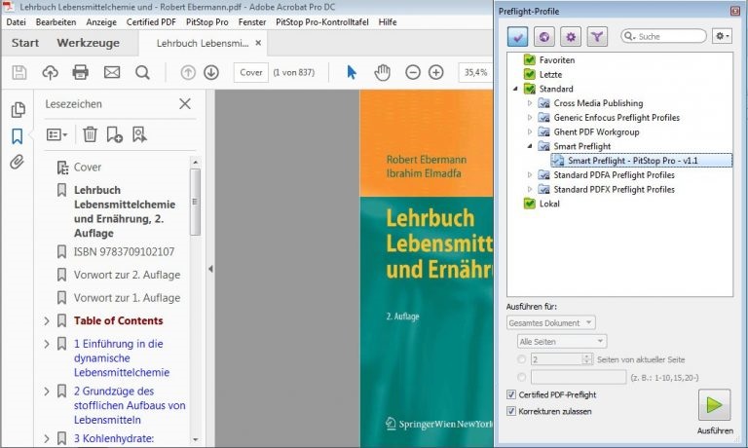The height and width of the screenshot is (448, 748).
Task: Click the Cover bookmark icon
Action: coord(62,168)
